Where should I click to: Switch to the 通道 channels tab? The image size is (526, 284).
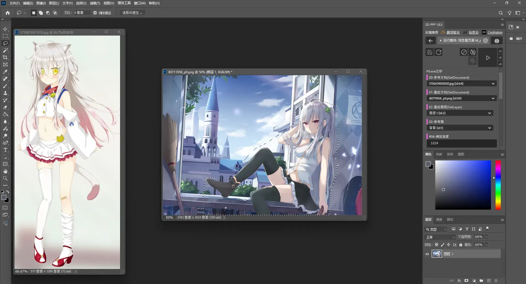click(x=439, y=219)
